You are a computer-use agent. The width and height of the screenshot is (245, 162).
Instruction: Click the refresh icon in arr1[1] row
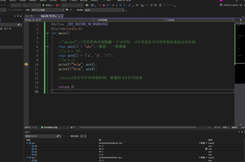tap(206, 149)
